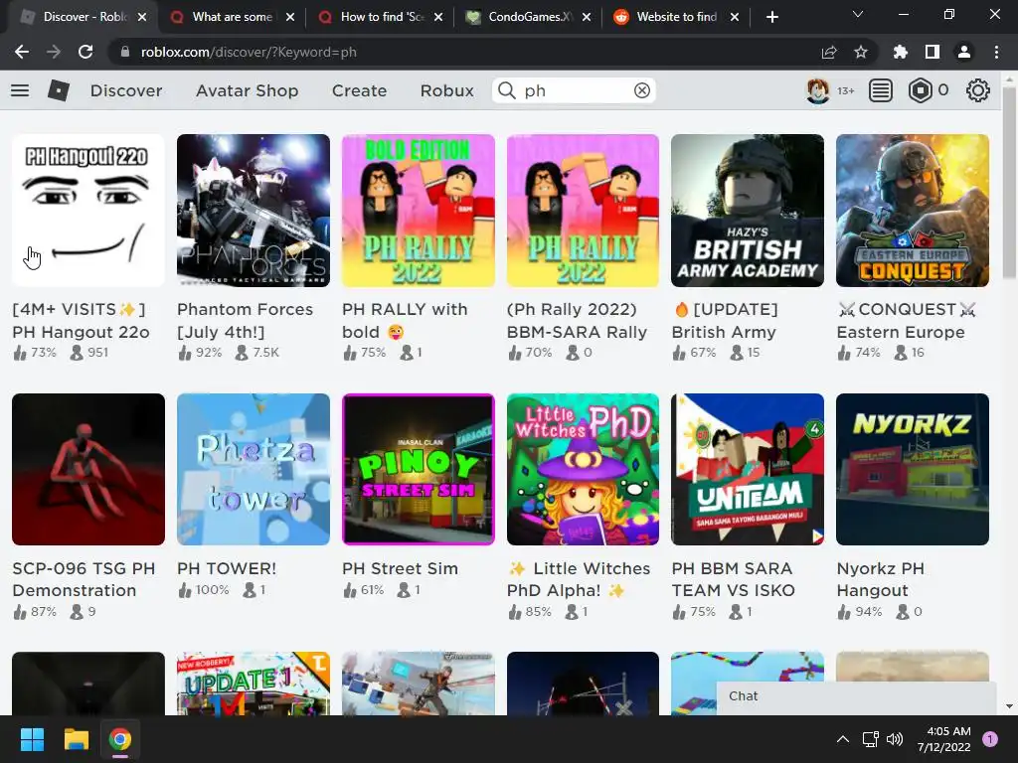Open the Phantom Forces game thumbnail
Viewport: 1018px width, 763px height.
[x=254, y=211]
